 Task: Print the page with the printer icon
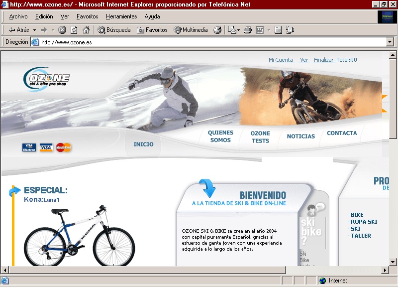247,30
